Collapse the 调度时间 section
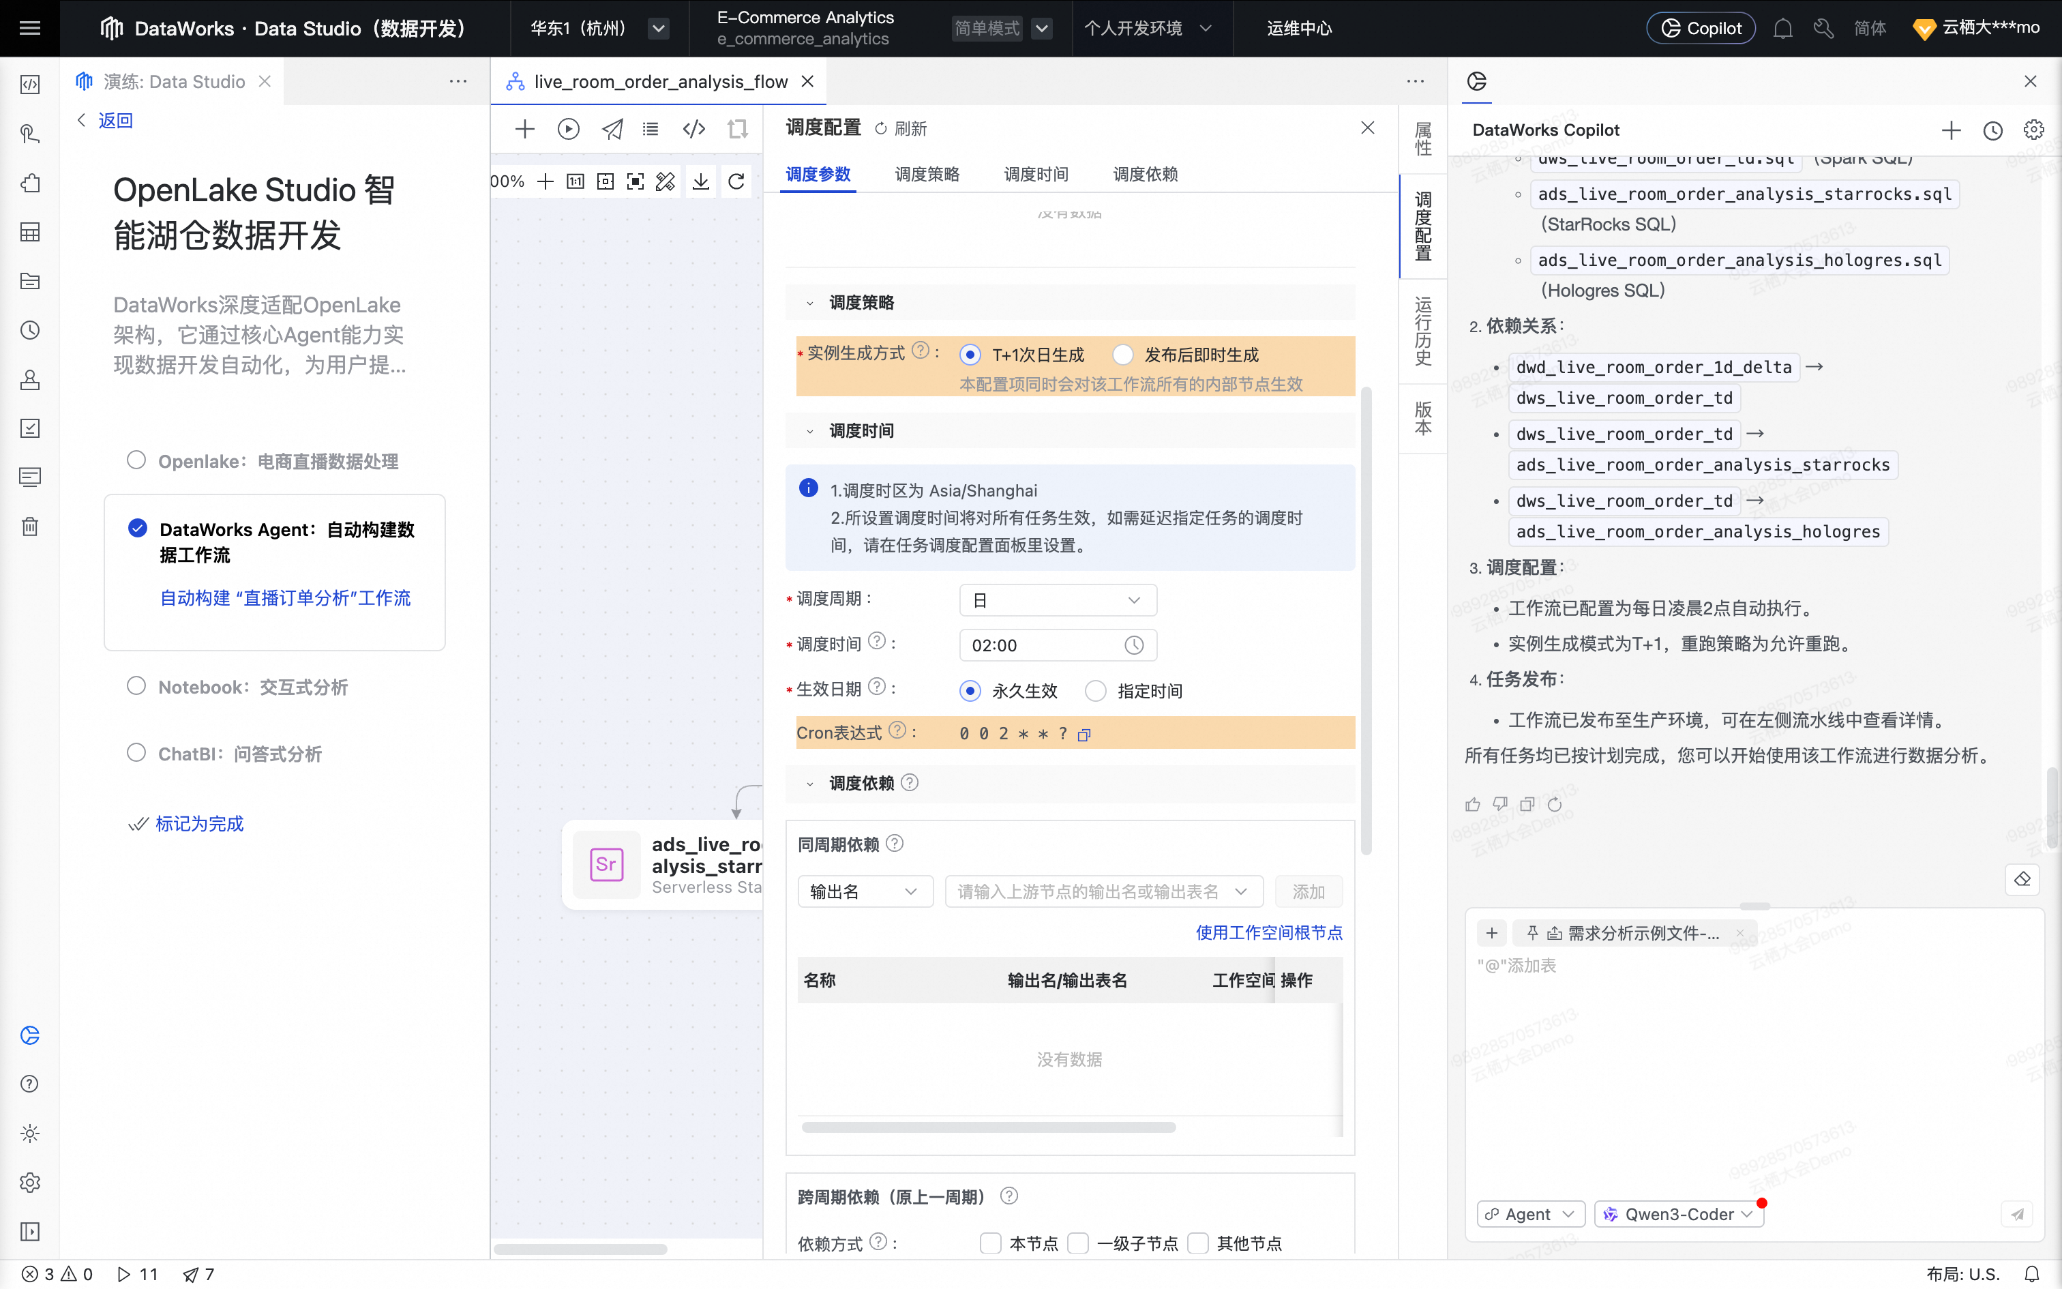 click(x=809, y=431)
